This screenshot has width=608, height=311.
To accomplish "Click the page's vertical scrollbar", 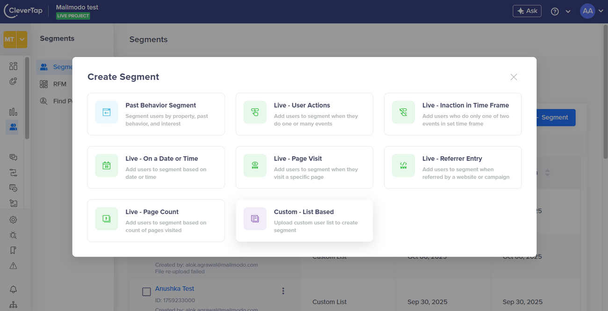I will coord(605,94).
